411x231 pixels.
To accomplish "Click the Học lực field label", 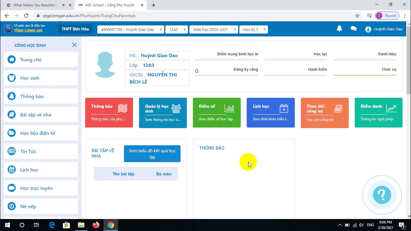I will tap(320, 54).
